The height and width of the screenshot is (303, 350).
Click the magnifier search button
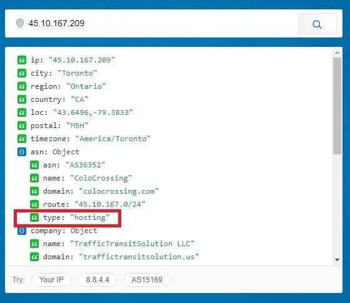(317, 24)
